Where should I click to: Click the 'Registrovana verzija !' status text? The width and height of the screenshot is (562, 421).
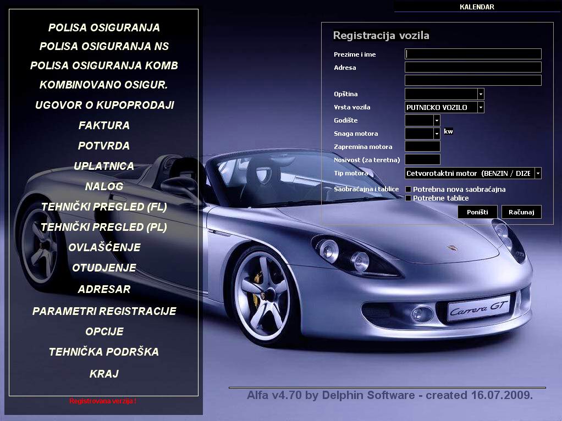coord(103,401)
